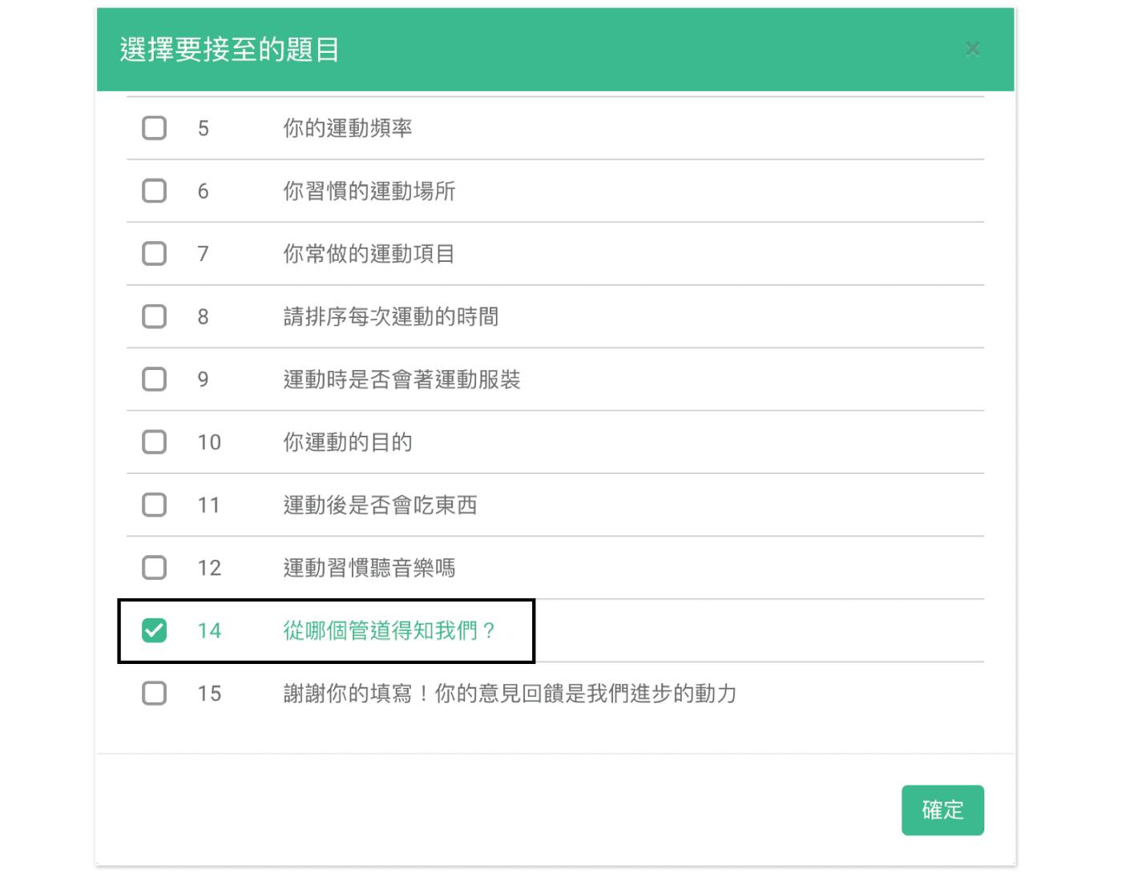Enable checkbox next to question 9
Screen dimensions: 1122x877
tap(154, 379)
